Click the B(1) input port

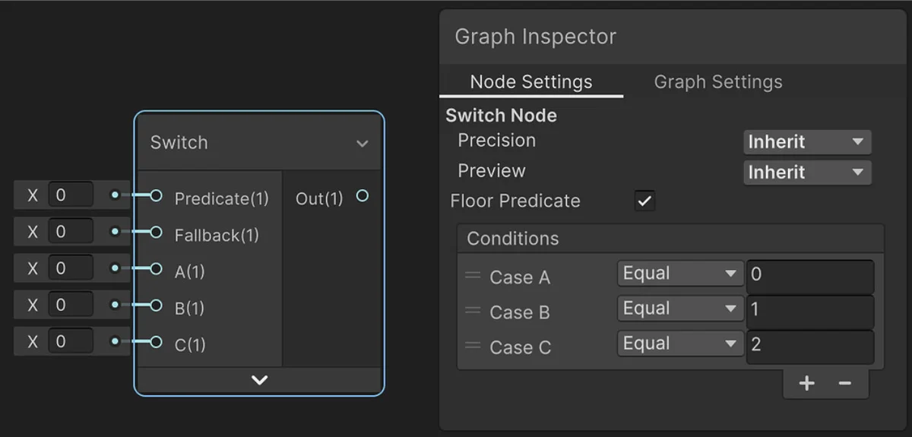pyautogui.click(x=156, y=306)
